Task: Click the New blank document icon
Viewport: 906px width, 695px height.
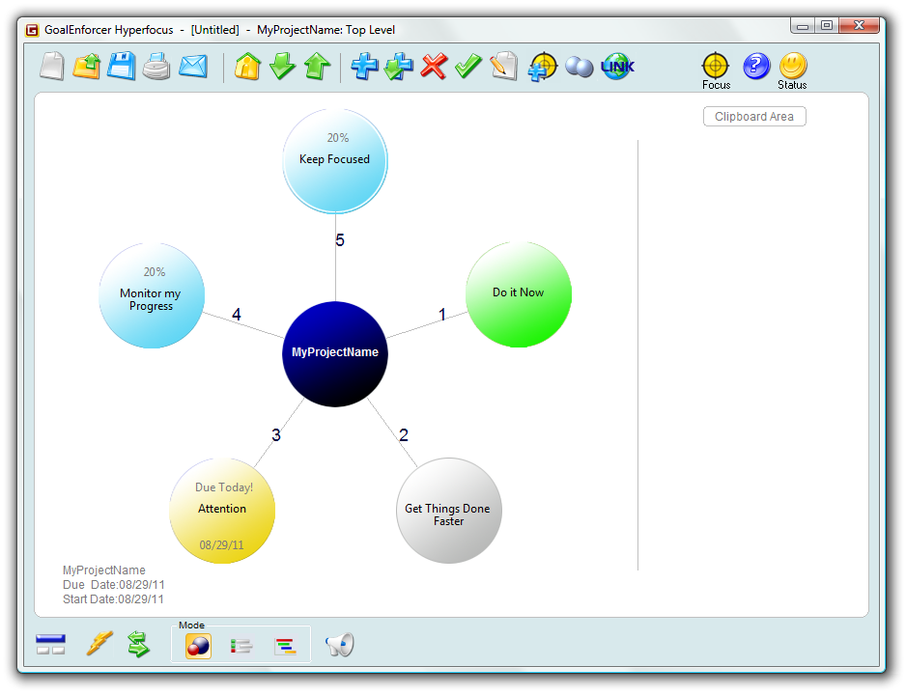Action: click(52, 67)
